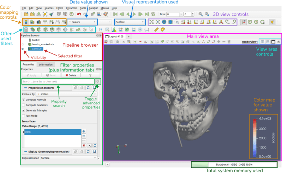
Task: Toggle color legend visibility icon
Action: tap(26, 22)
